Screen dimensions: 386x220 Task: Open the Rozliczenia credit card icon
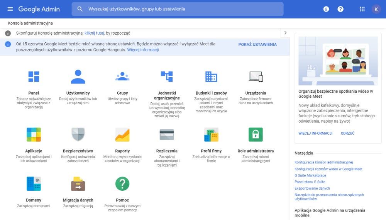point(167,134)
